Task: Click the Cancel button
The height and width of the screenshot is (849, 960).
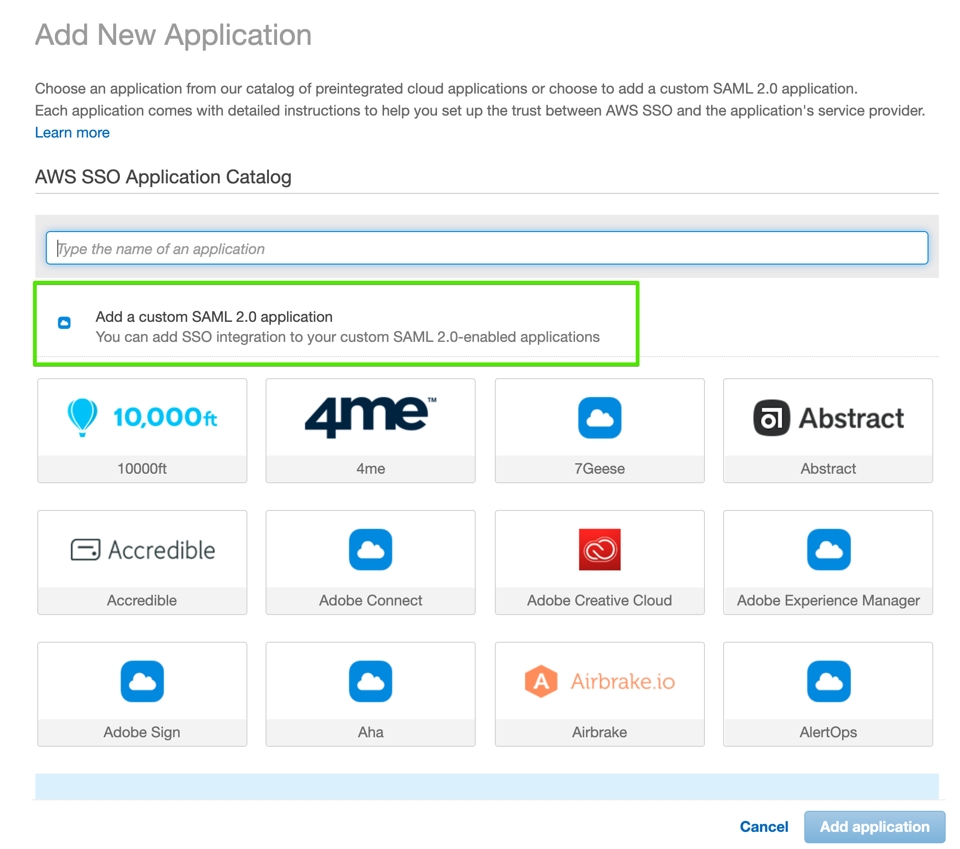Action: click(x=764, y=827)
